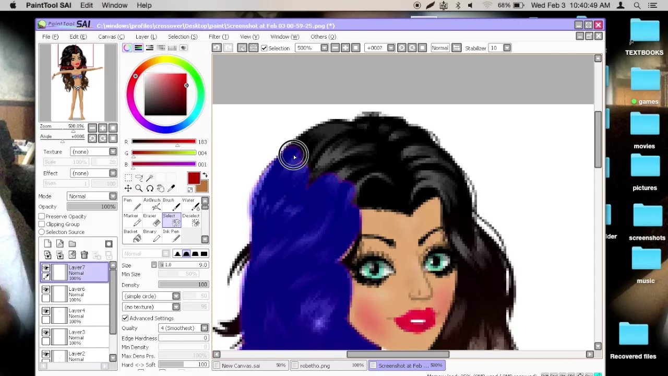This screenshot has height=376, width=668.
Task: Enable Preserve Opacity
Action: click(x=42, y=216)
